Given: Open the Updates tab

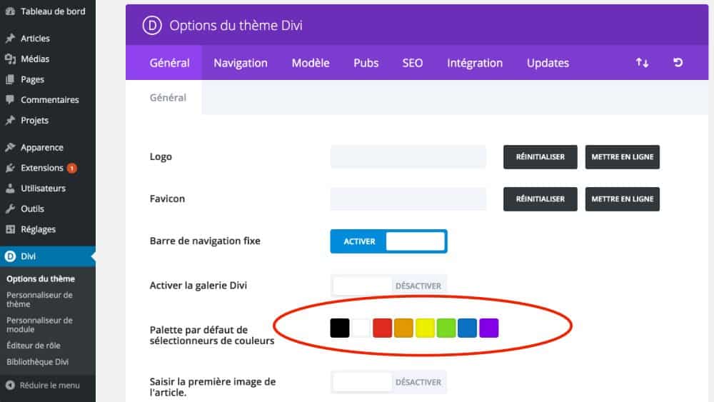Looking at the screenshot, I should pyautogui.click(x=548, y=63).
